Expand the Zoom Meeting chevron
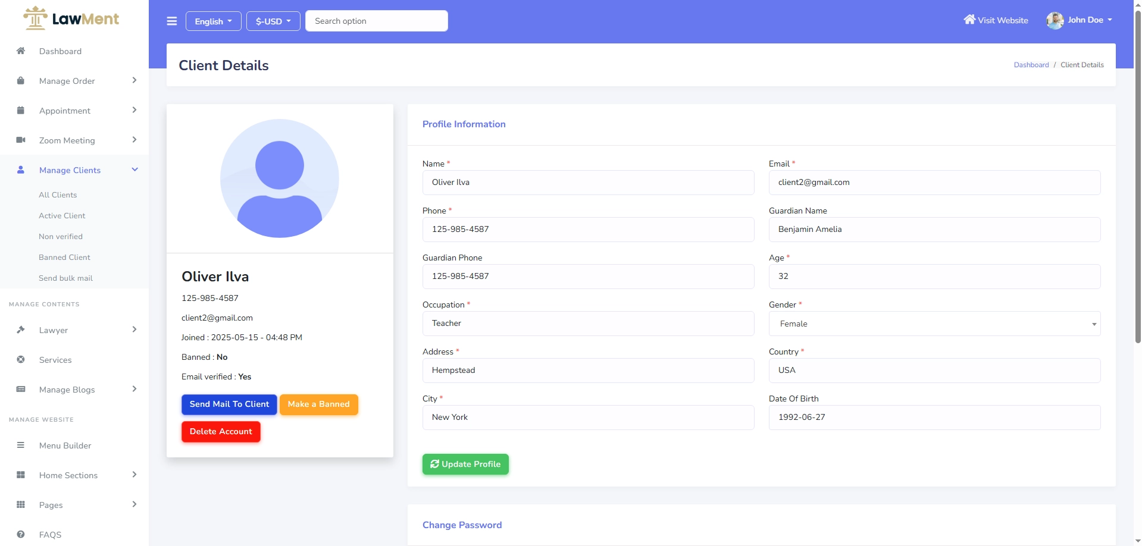 tap(134, 140)
